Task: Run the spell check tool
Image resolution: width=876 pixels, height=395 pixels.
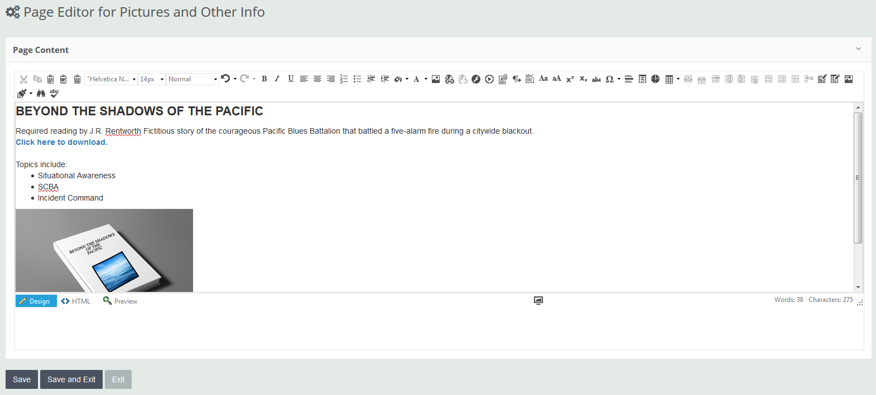Action: [54, 93]
